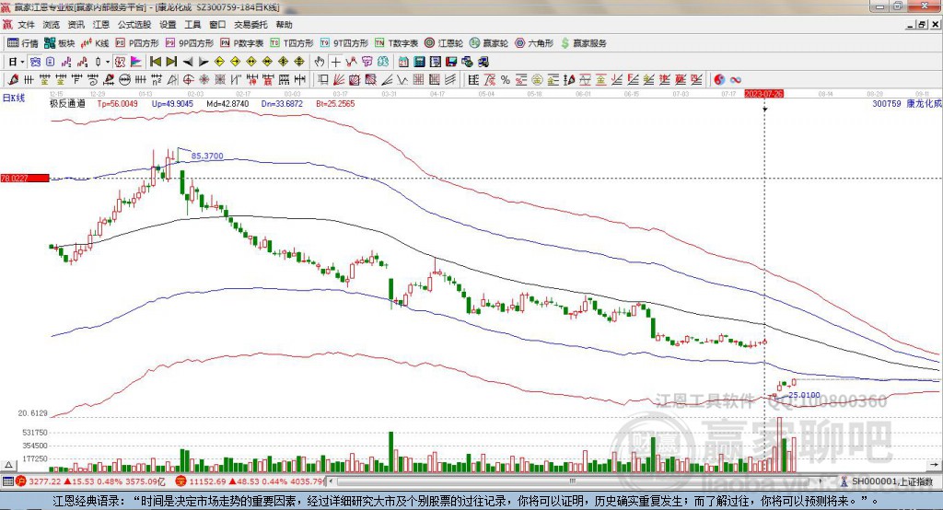Launch the P四方形 tool
943x510 pixels.
click(137, 43)
